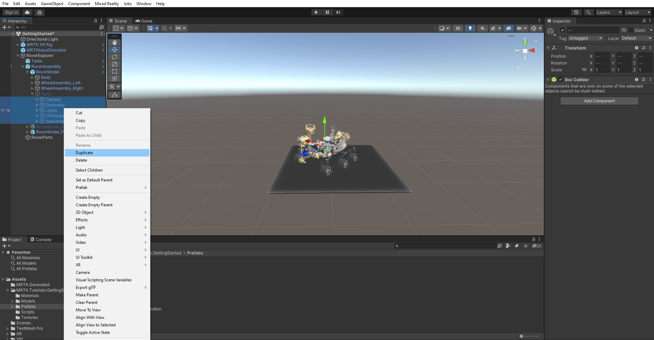Click the Step forward button
The width and height of the screenshot is (654, 340).
point(338,12)
